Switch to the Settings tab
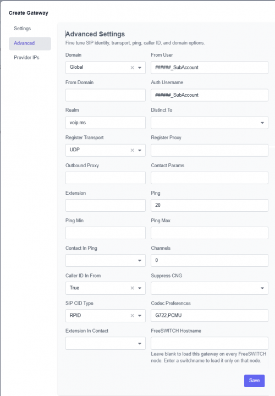 [22, 29]
